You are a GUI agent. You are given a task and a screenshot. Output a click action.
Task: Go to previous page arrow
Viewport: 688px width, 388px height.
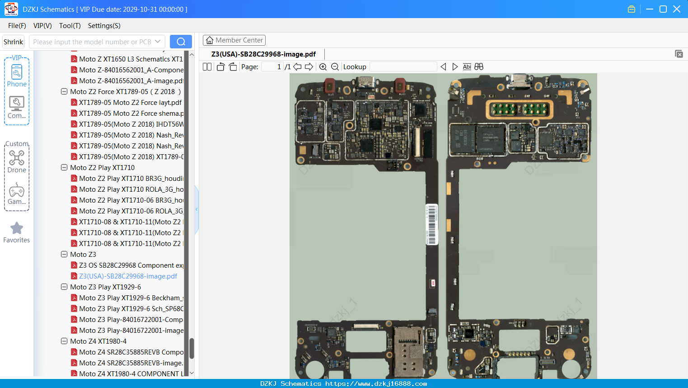coord(297,67)
